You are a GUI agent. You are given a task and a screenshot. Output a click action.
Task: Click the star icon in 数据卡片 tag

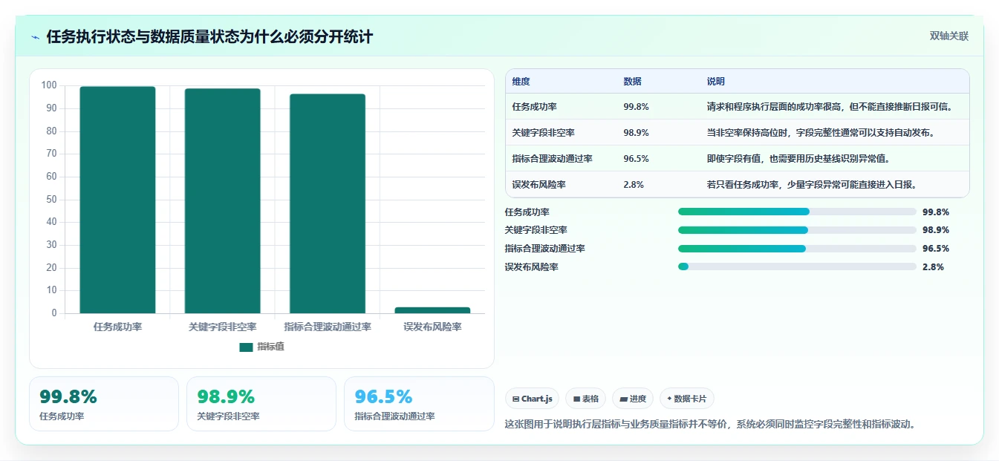coord(669,399)
